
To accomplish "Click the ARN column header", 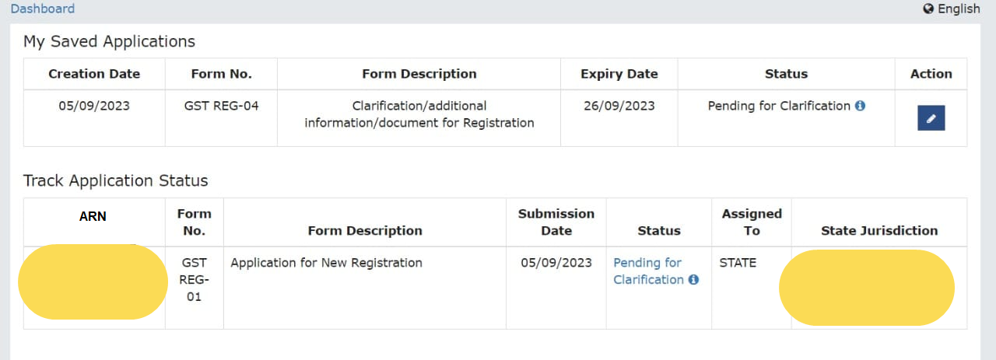I will [x=93, y=216].
